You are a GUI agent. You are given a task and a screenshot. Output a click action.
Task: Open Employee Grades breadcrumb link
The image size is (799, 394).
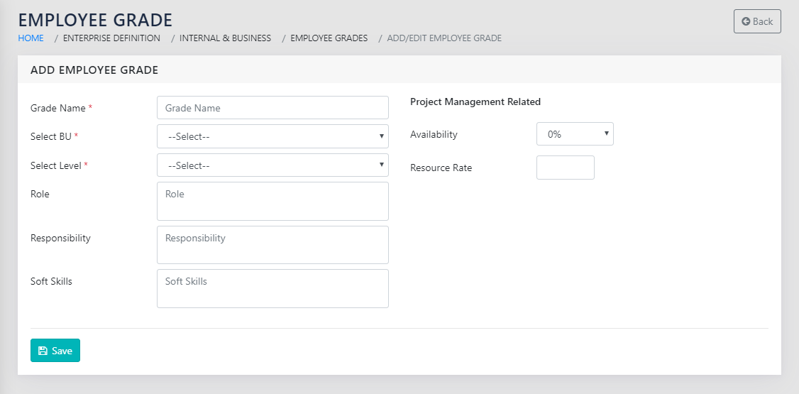coord(329,38)
